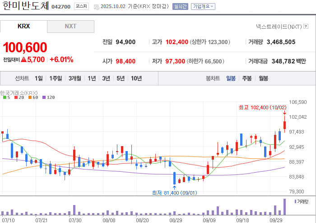Select the 1주일 line chart period

pos(56,78)
